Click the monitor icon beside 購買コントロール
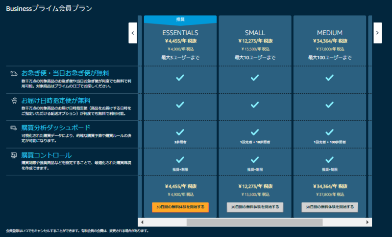Image resolution: width=392 pixels, height=237 pixels. [14, 155]
